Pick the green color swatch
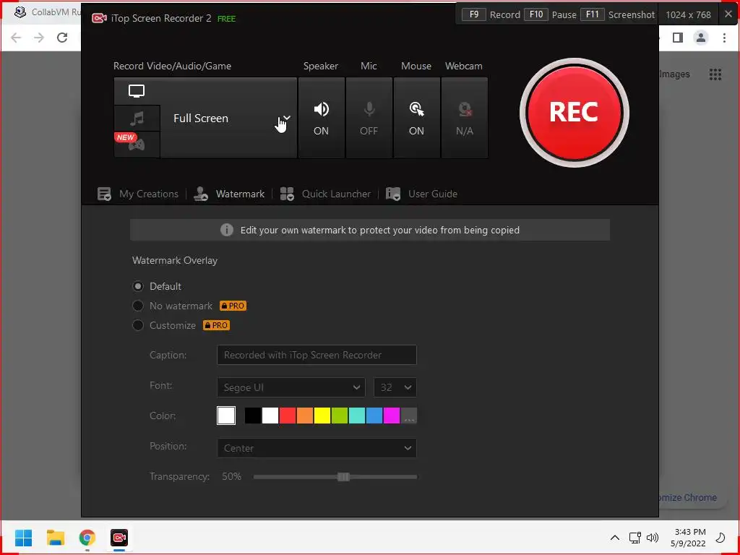Screen dimensions: 740x555 click(x=340, y=416)
